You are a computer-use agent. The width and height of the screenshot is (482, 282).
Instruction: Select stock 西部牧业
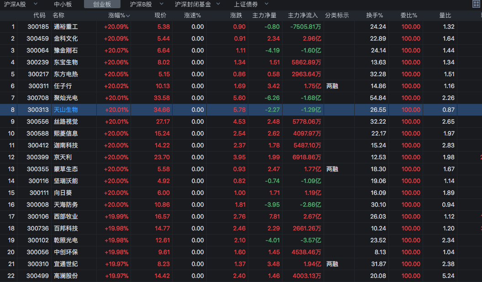(66, 217)
